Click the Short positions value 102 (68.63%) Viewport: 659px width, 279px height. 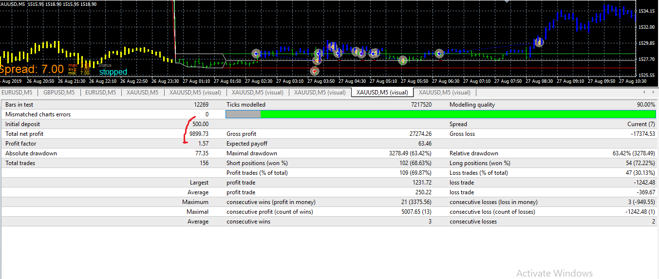[x=415, y=163]
